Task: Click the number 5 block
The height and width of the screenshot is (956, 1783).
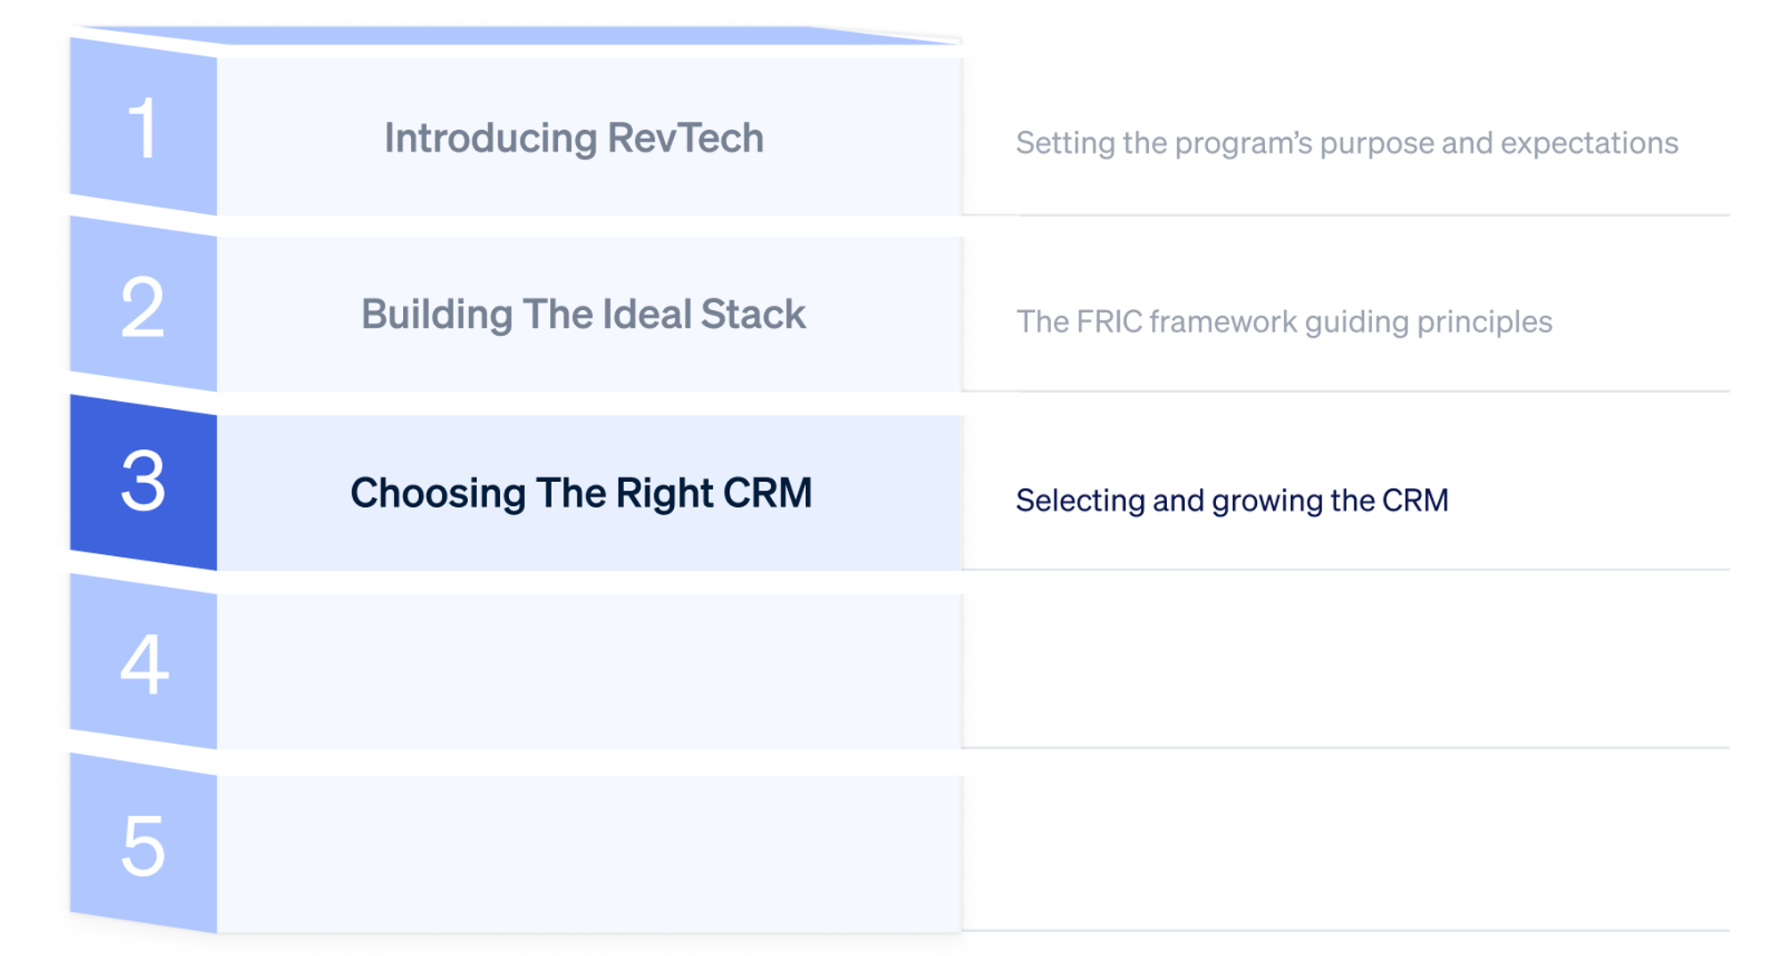Action: coord(143,845)
